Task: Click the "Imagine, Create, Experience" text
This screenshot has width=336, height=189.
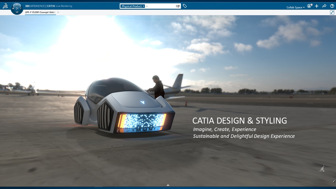Action: [225, 129]
